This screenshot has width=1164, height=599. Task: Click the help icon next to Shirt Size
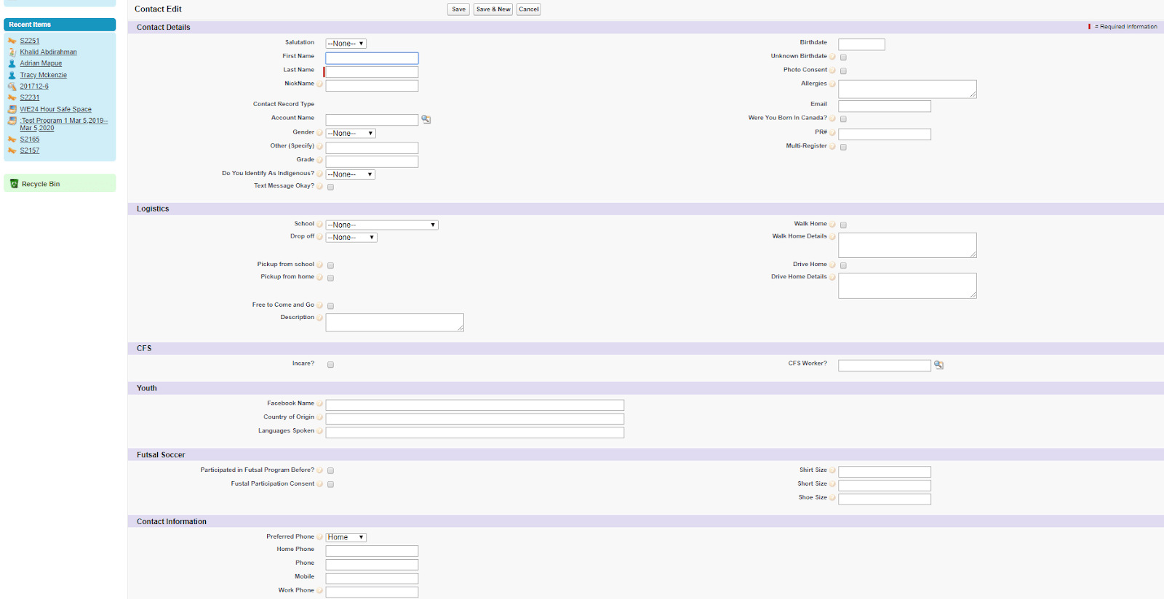832,470
